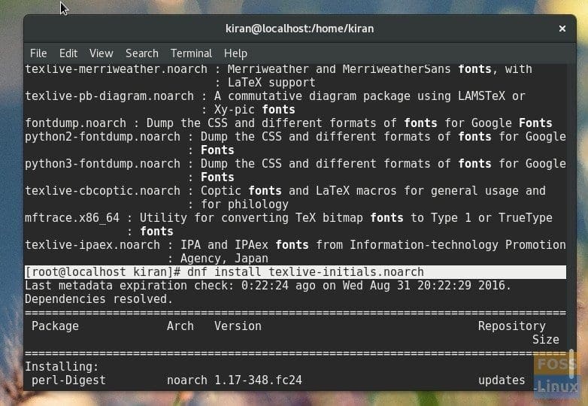Click the 'Installing:' line
The height and width of the screenshot is (406, 588).
click(62, 367)
